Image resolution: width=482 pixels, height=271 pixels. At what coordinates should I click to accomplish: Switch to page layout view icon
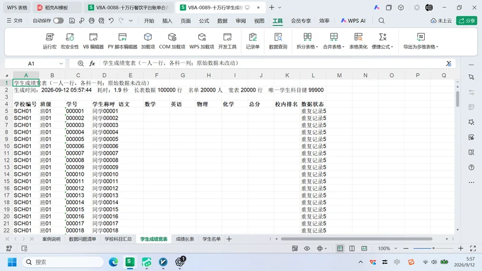(x=352, y=248)
